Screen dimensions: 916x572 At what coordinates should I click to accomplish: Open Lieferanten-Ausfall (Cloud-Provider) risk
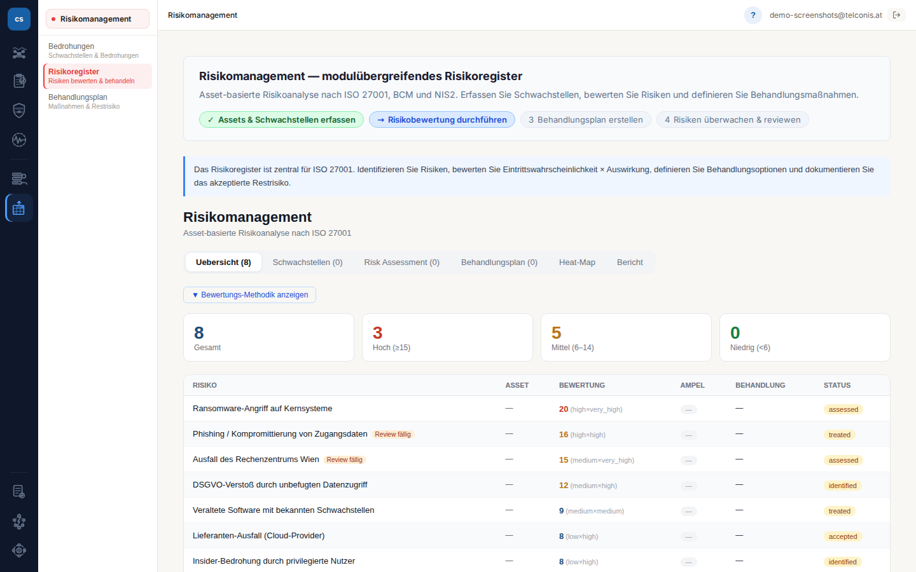pos(258,536)
